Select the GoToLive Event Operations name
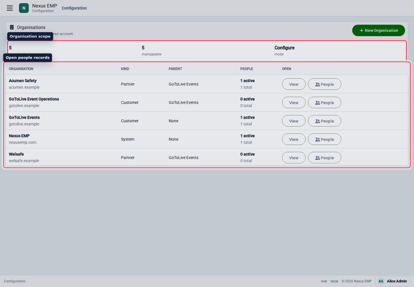The width and height of the screenshot is (414, 287). 34,99
